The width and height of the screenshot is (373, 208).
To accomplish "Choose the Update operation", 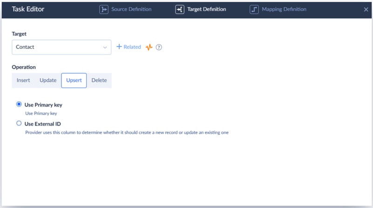I will (48, 81).
